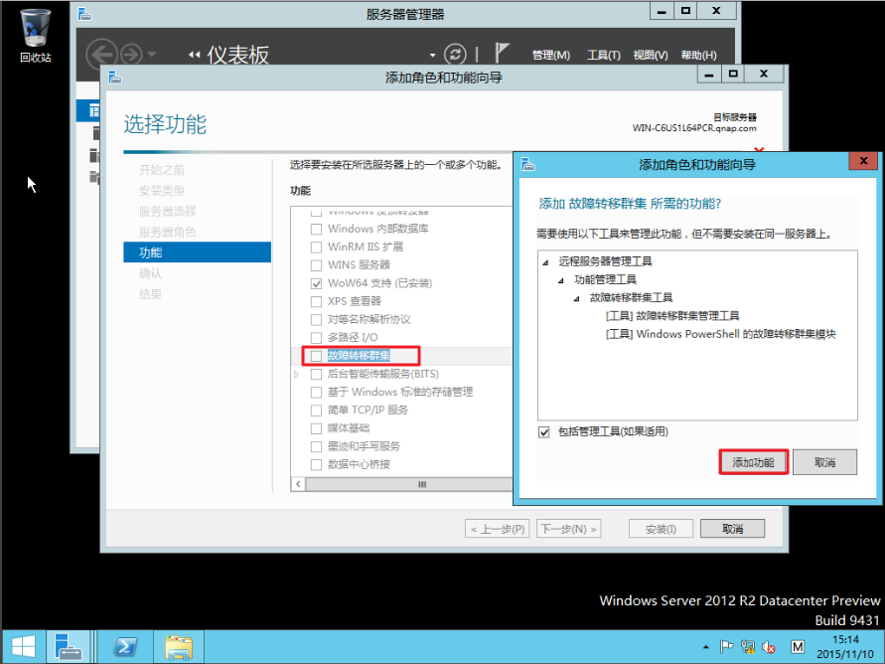Select [工具] 故障转移群集管理工具 item

(x=672, y=316)
